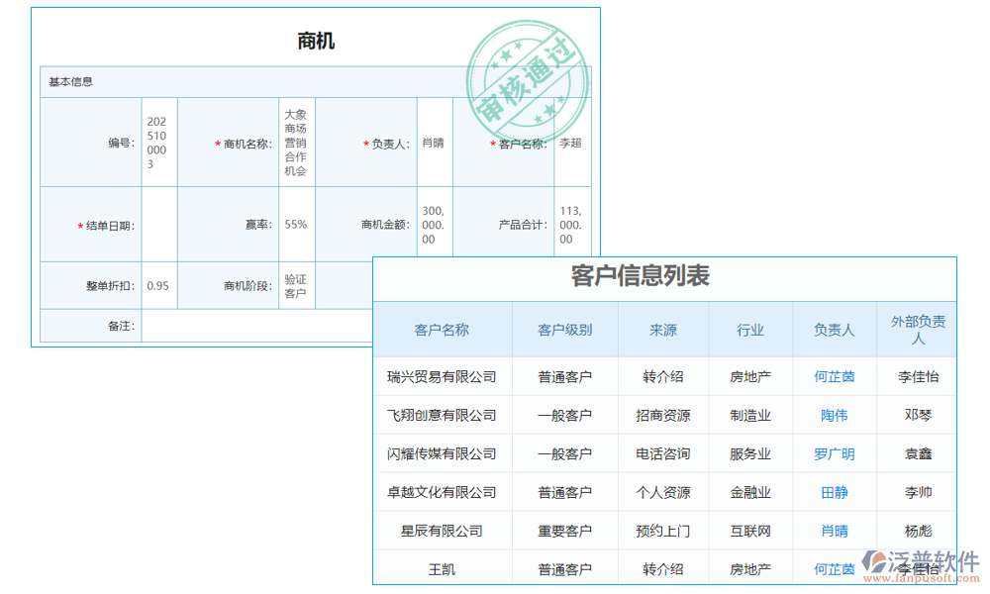Click 田静 link for 卓越文化有限公司
The width and height of the screenshot is (990, 594).
tap(833, 492)
